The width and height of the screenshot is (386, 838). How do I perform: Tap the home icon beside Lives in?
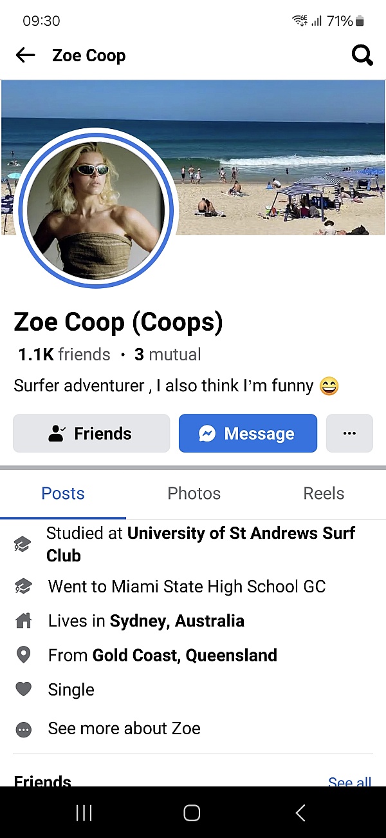point(23,621)
